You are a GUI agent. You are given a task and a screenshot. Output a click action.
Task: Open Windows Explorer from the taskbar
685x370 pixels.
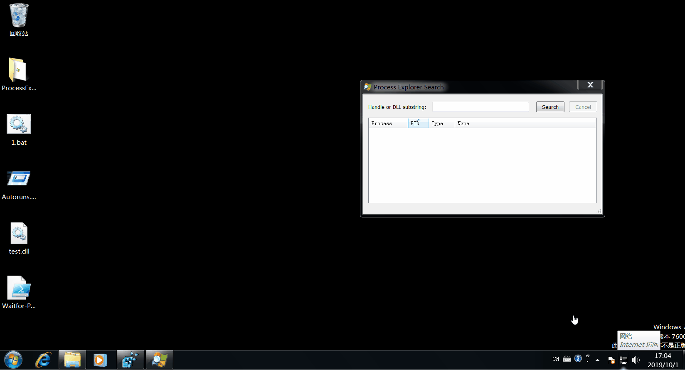click(x=72, y=360)
